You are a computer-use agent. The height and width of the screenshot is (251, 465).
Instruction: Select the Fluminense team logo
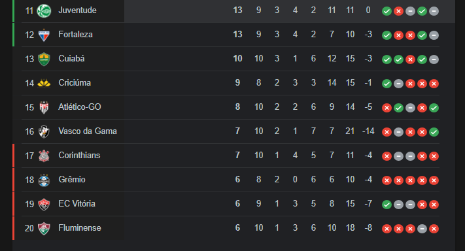pos(44,229)
